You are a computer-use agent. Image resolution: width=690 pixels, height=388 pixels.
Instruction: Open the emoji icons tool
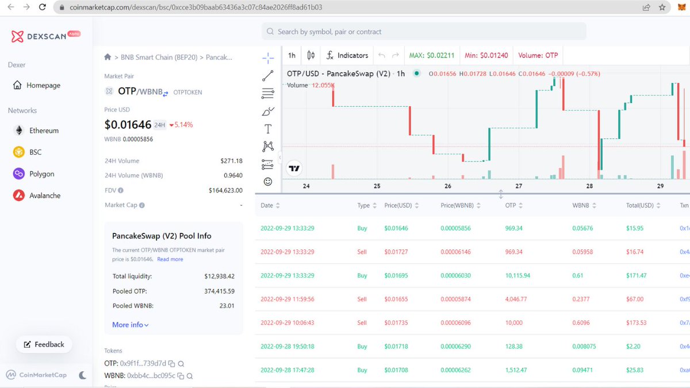click(268, 182)
